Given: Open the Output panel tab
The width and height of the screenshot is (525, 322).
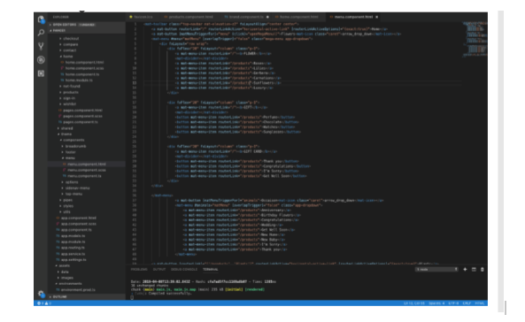Looking at the screenshot, I should point(159,270).
